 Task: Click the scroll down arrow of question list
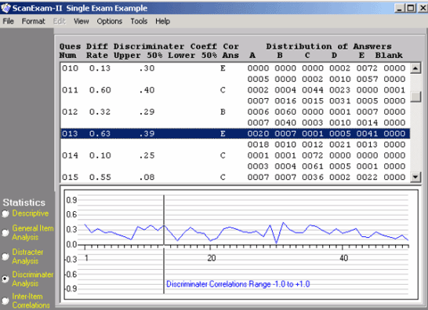tap(415, 177)
